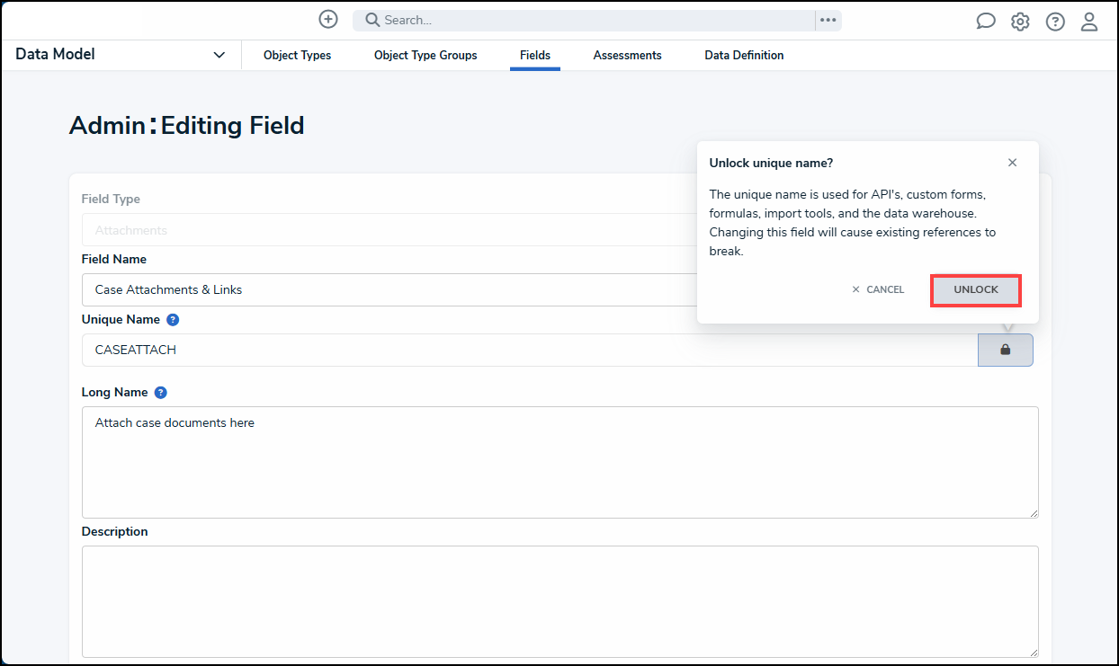Click the help question mark icon

[1055, 22]
